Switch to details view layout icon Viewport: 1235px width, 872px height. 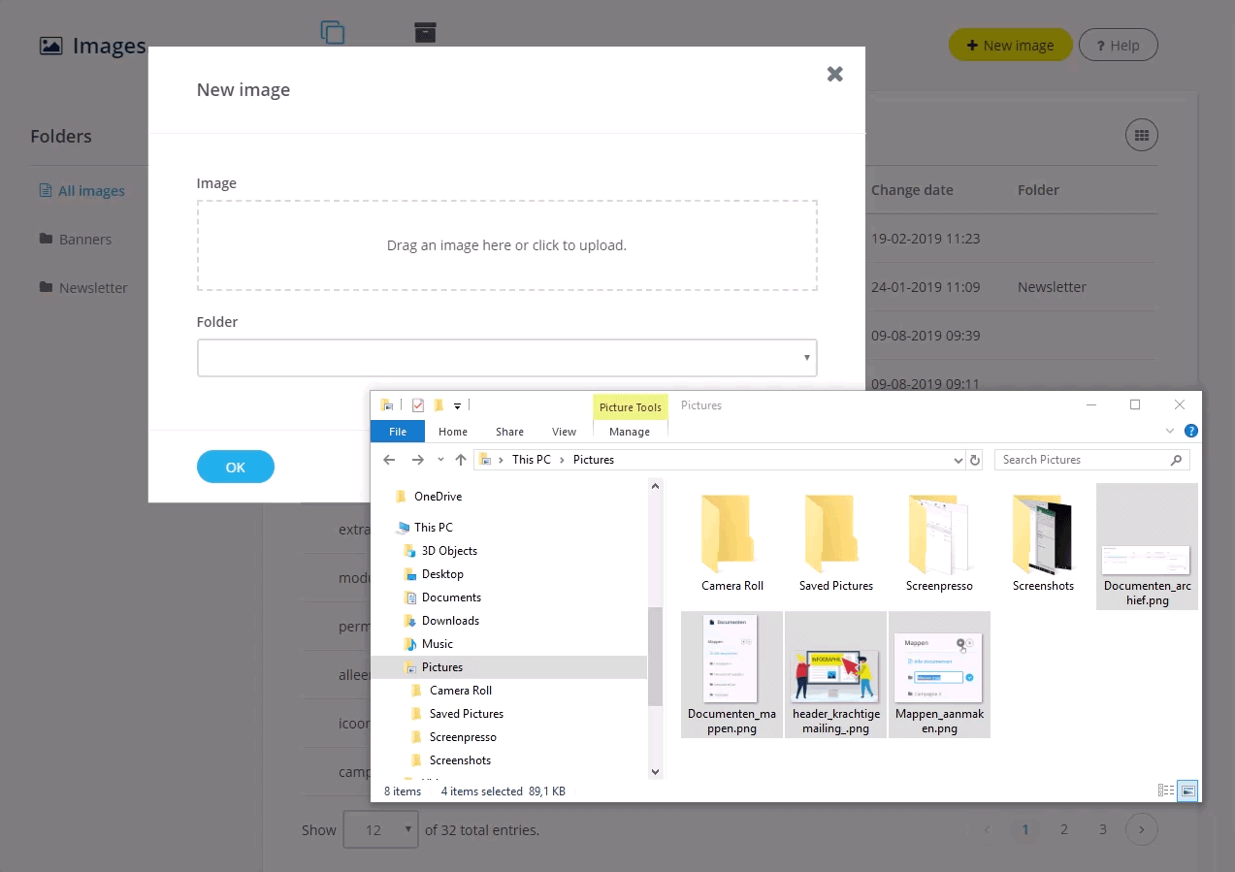[x=1166, y=791]
